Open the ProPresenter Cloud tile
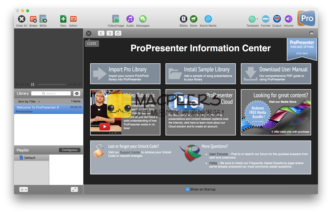 pos(201,112)
